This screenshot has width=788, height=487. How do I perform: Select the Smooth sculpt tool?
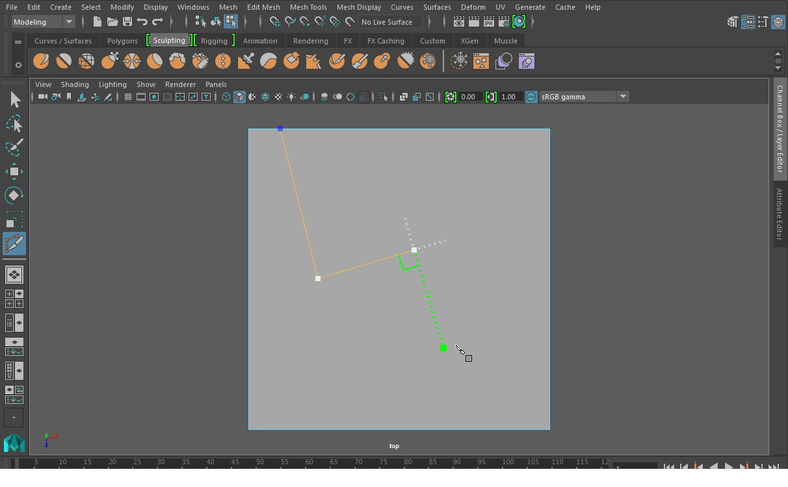[64, 62]
